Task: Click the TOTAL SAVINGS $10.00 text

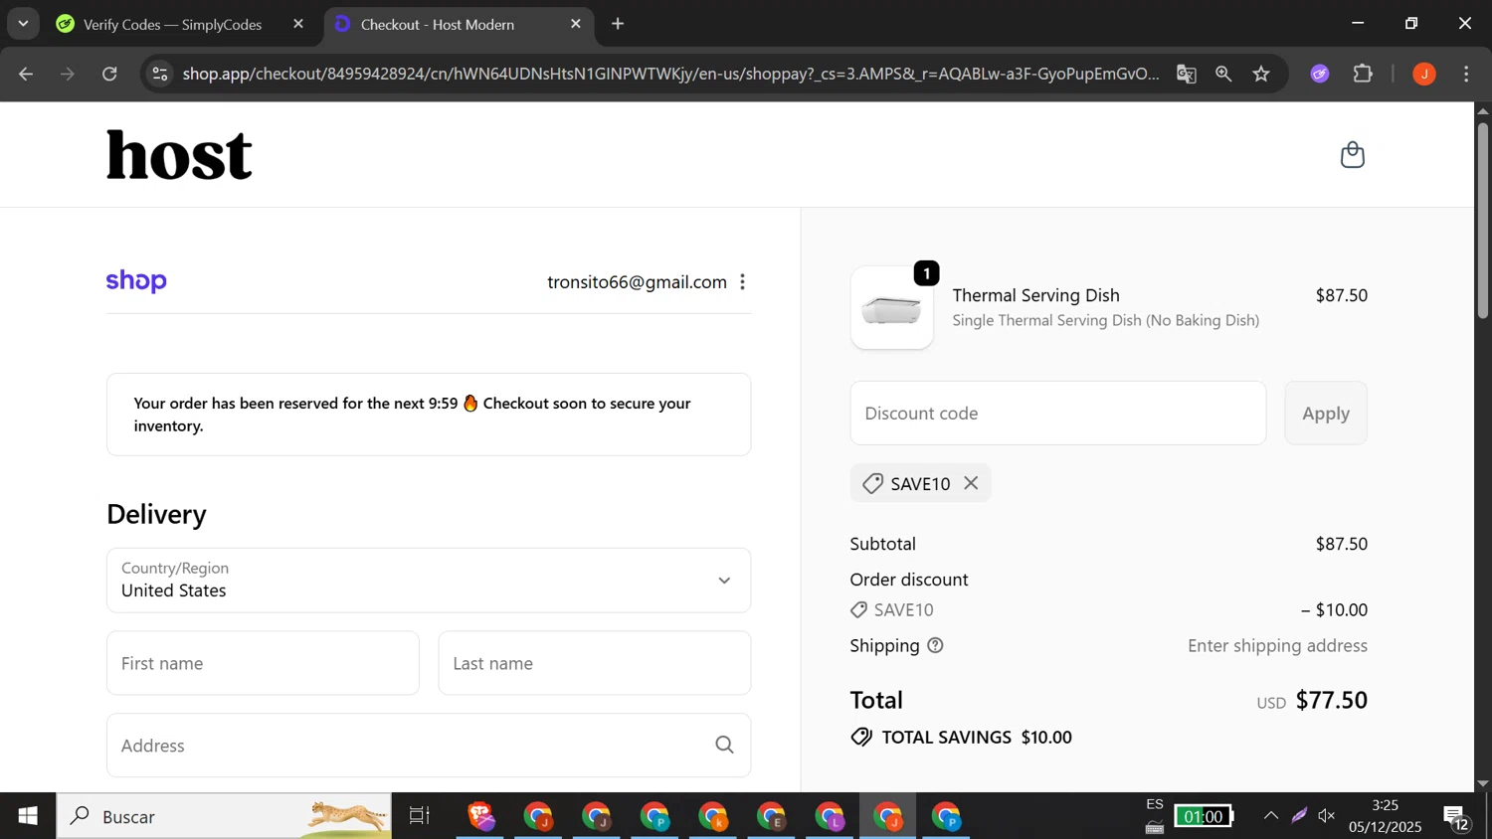Action: click(x=977, y=737)
